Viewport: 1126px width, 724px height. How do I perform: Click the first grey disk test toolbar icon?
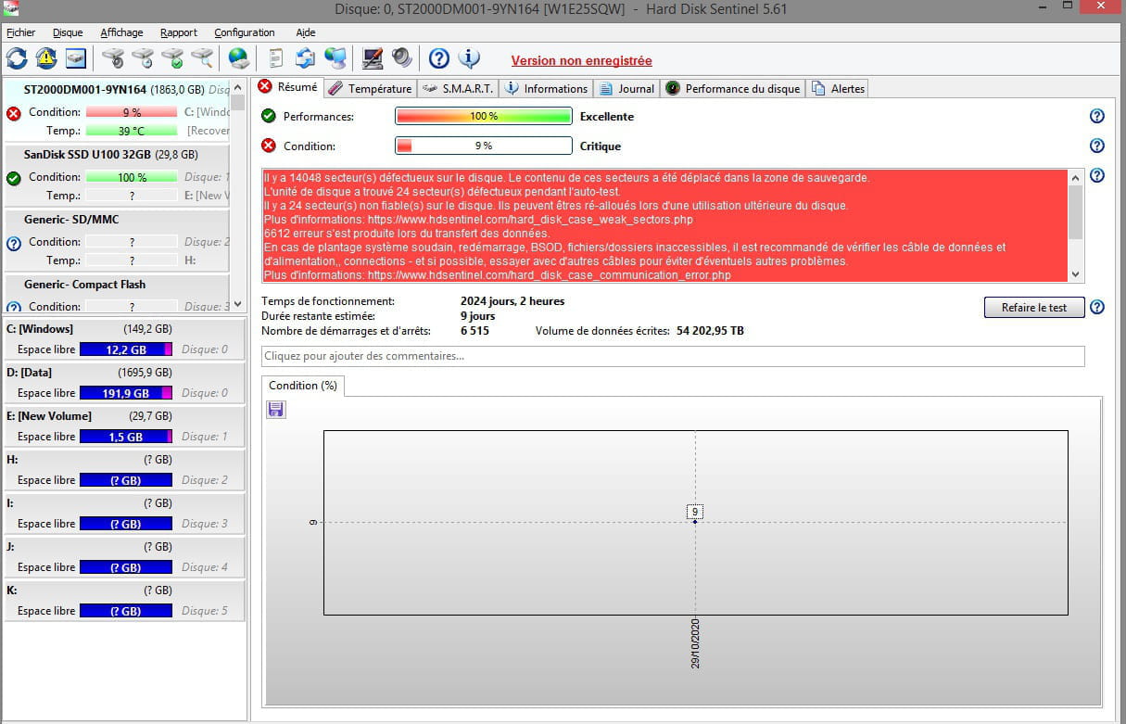coord(112,58)
